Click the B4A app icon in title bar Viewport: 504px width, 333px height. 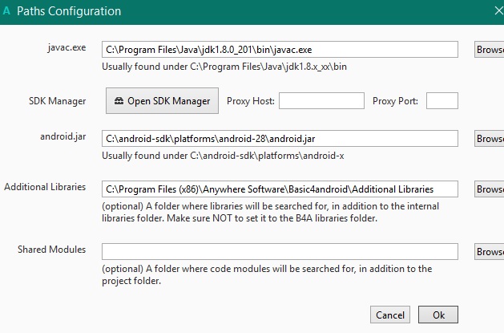tap(8, 11)
